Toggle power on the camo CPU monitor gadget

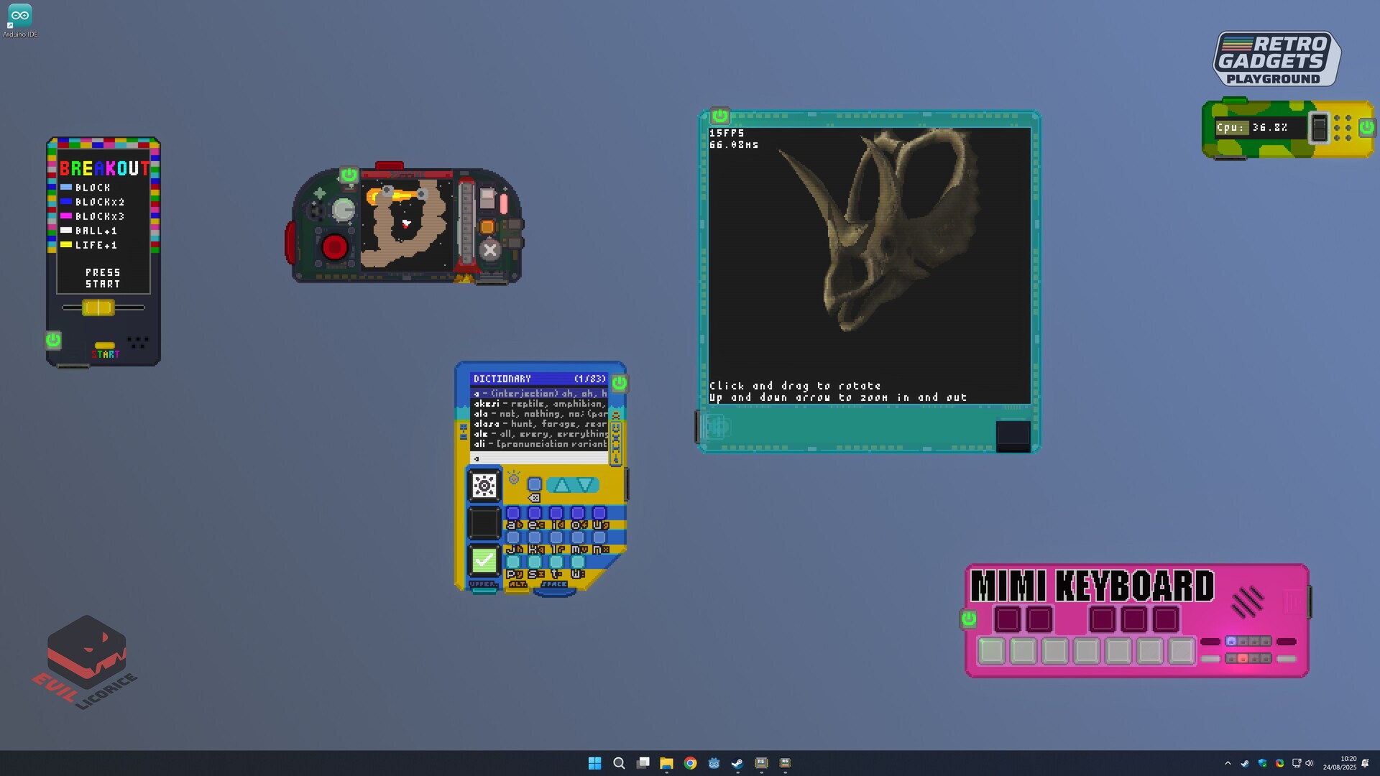[1364, 128]
